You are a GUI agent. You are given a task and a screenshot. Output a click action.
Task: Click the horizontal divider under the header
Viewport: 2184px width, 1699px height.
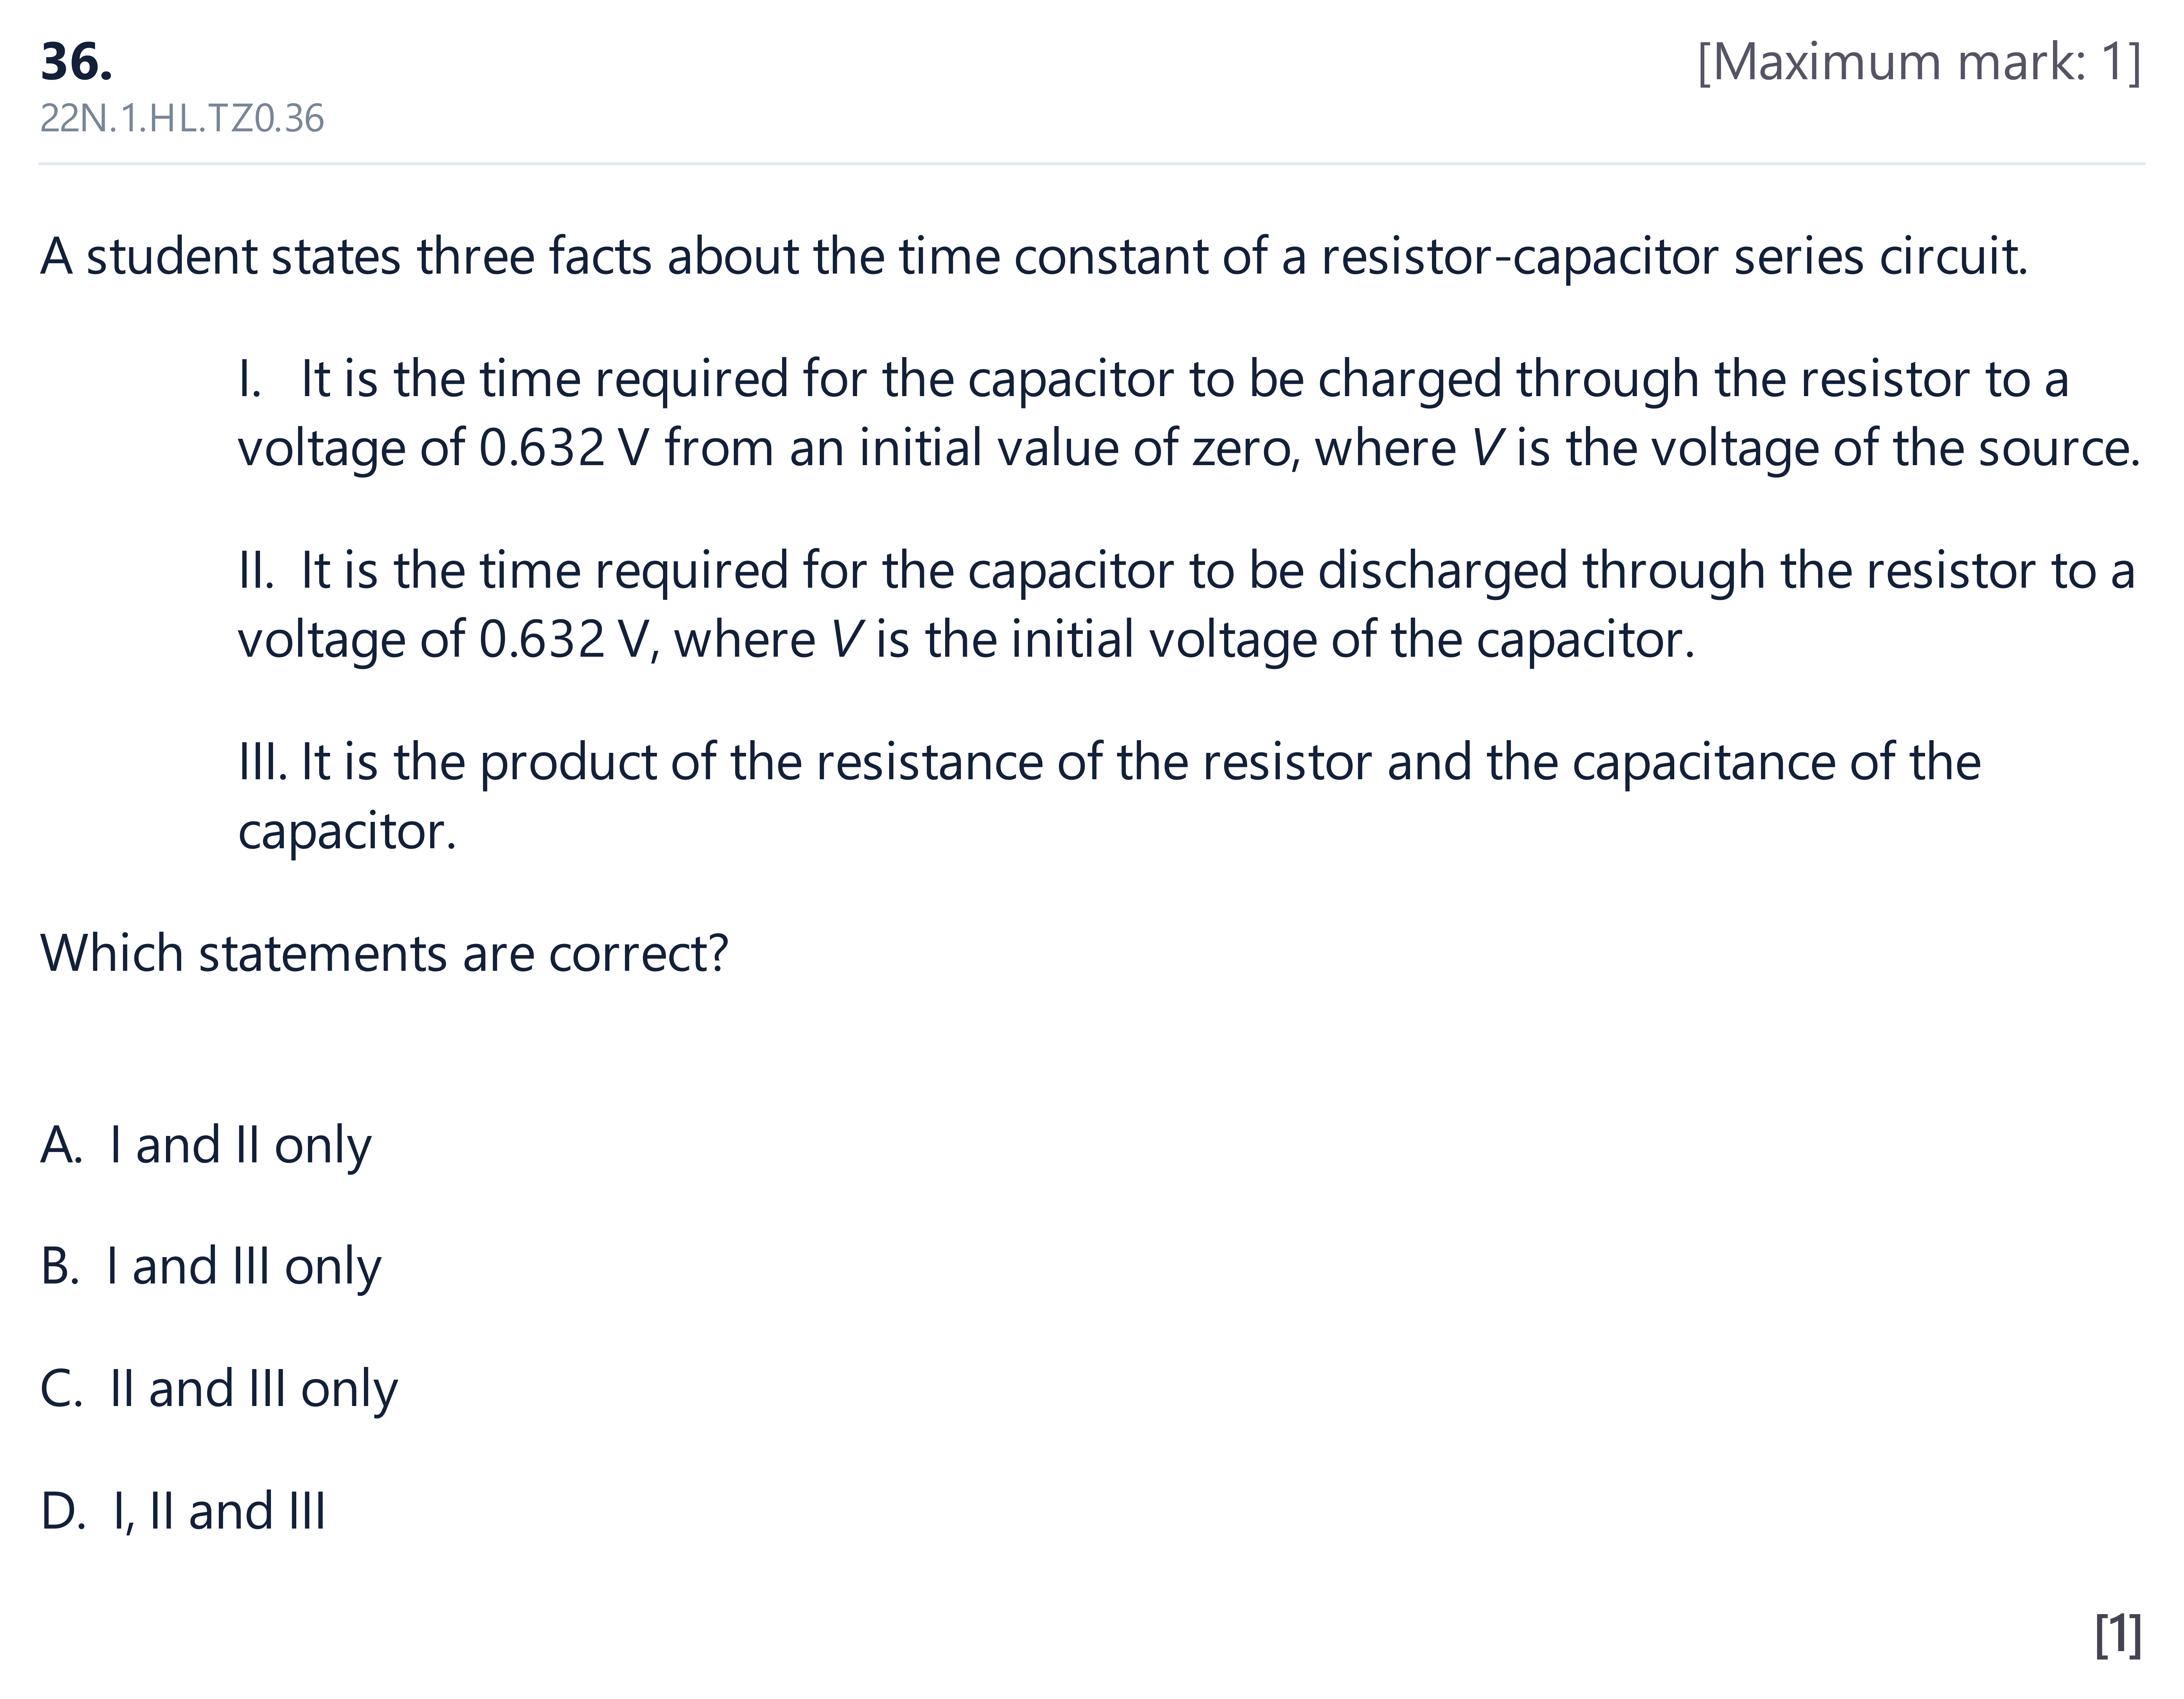(x=1092, y=163)
